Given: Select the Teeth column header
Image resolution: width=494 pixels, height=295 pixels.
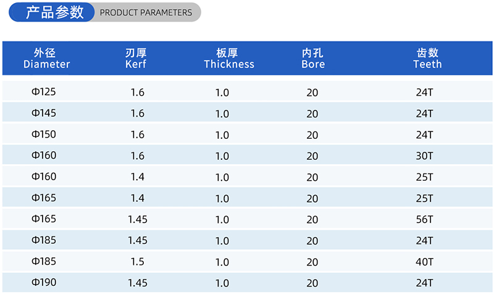Looking at the screenshot, I should (x=427, y=59).
